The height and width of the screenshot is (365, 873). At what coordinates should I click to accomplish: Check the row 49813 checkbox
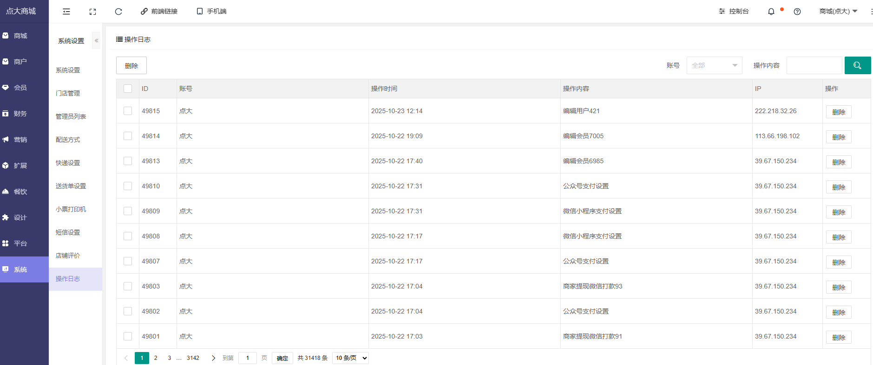coord(128,161)
